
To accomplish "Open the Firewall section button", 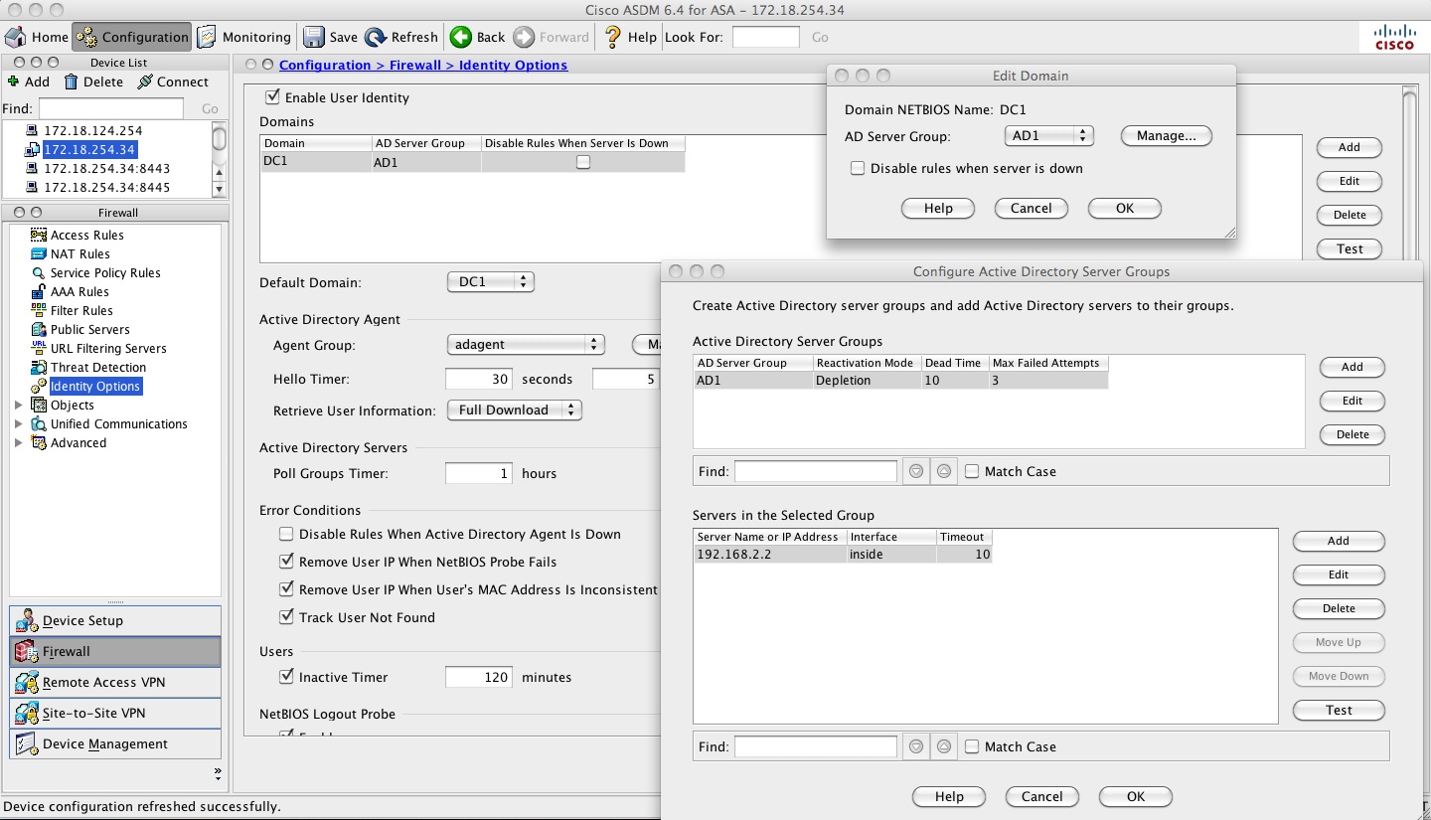I will point(115,652).
